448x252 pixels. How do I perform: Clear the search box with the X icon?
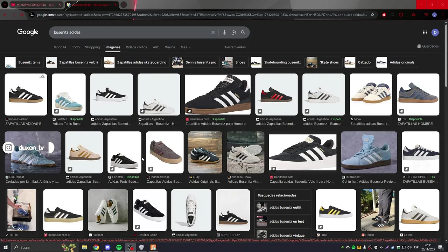213,32
